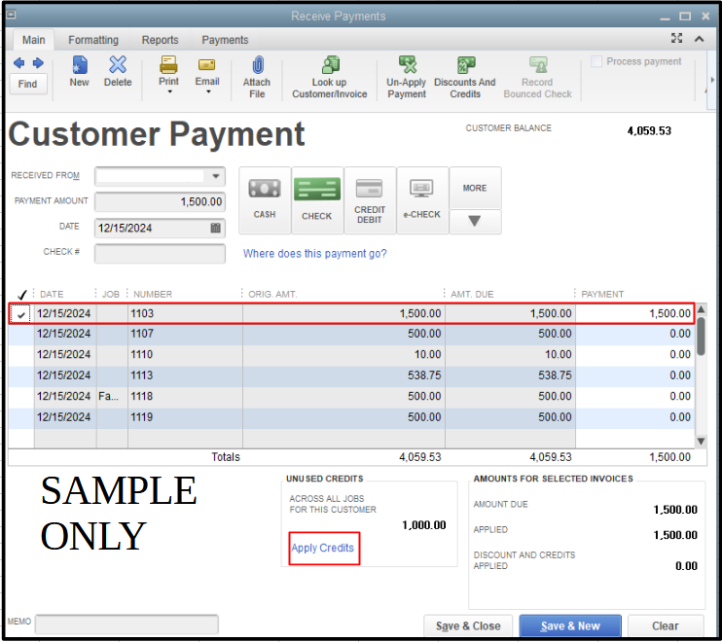Open the Print dropdown arrow
This screenshot has width=722, height=642.
click(x=169, y=92)
